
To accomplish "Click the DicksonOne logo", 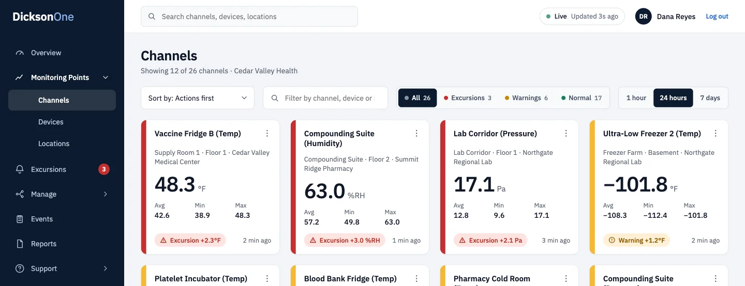I will point(43,17).
